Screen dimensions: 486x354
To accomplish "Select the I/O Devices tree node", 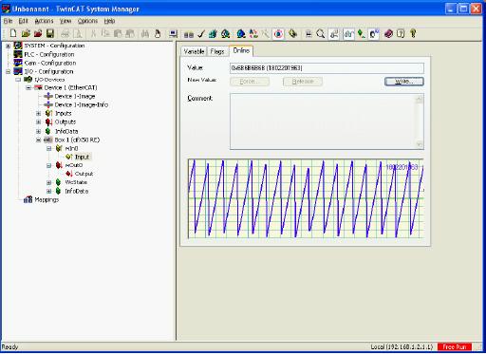I will 49,80.
